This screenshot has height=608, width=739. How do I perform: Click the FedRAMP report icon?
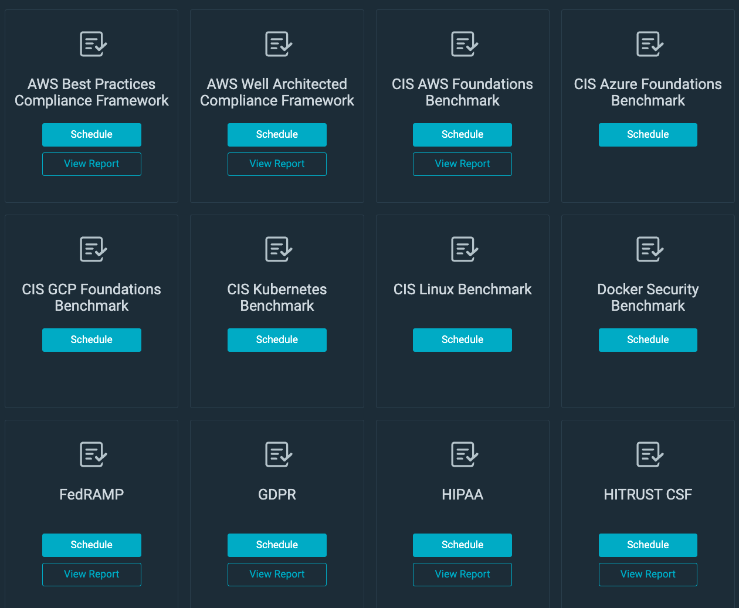coord(93,454)
